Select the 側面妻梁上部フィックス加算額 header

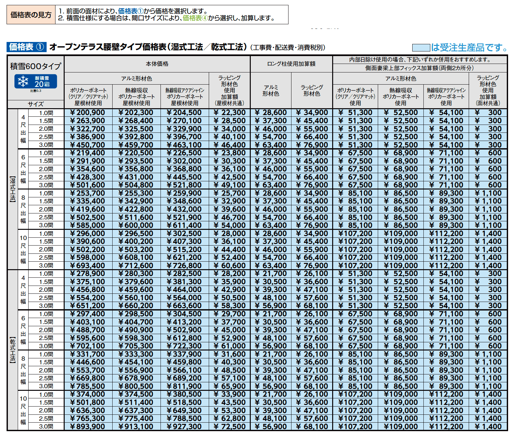(x=419, y=68)
